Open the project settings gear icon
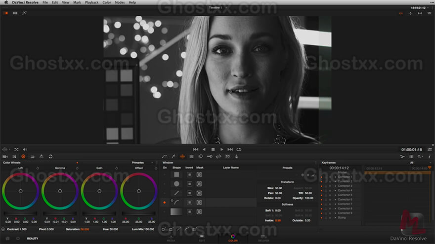The width and height of the screenshot is (435, 244). pyautogui.click(x=18, y=239)
